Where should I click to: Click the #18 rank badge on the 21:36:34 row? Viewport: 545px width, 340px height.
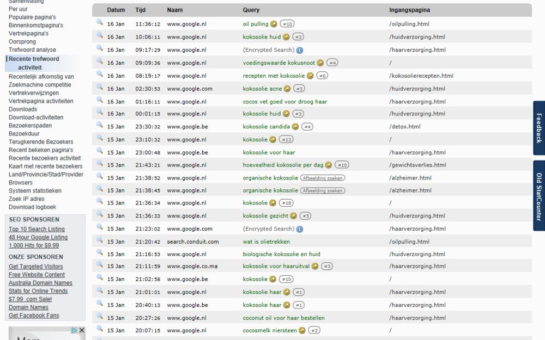[x=286, y=203]
